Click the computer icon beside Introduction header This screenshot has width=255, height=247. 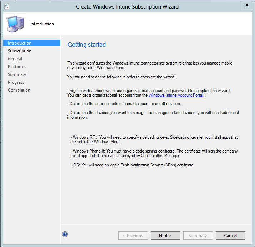tap(15, 24)
